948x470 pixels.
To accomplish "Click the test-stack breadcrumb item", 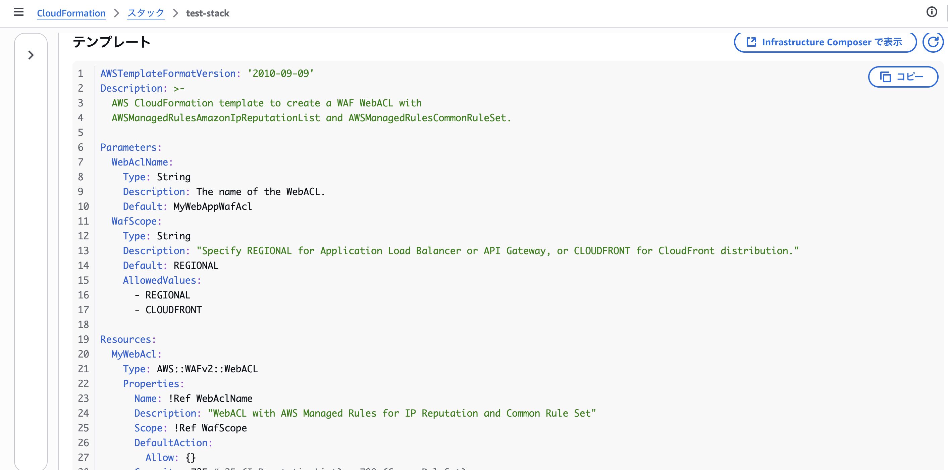I will tap(208, 13).
